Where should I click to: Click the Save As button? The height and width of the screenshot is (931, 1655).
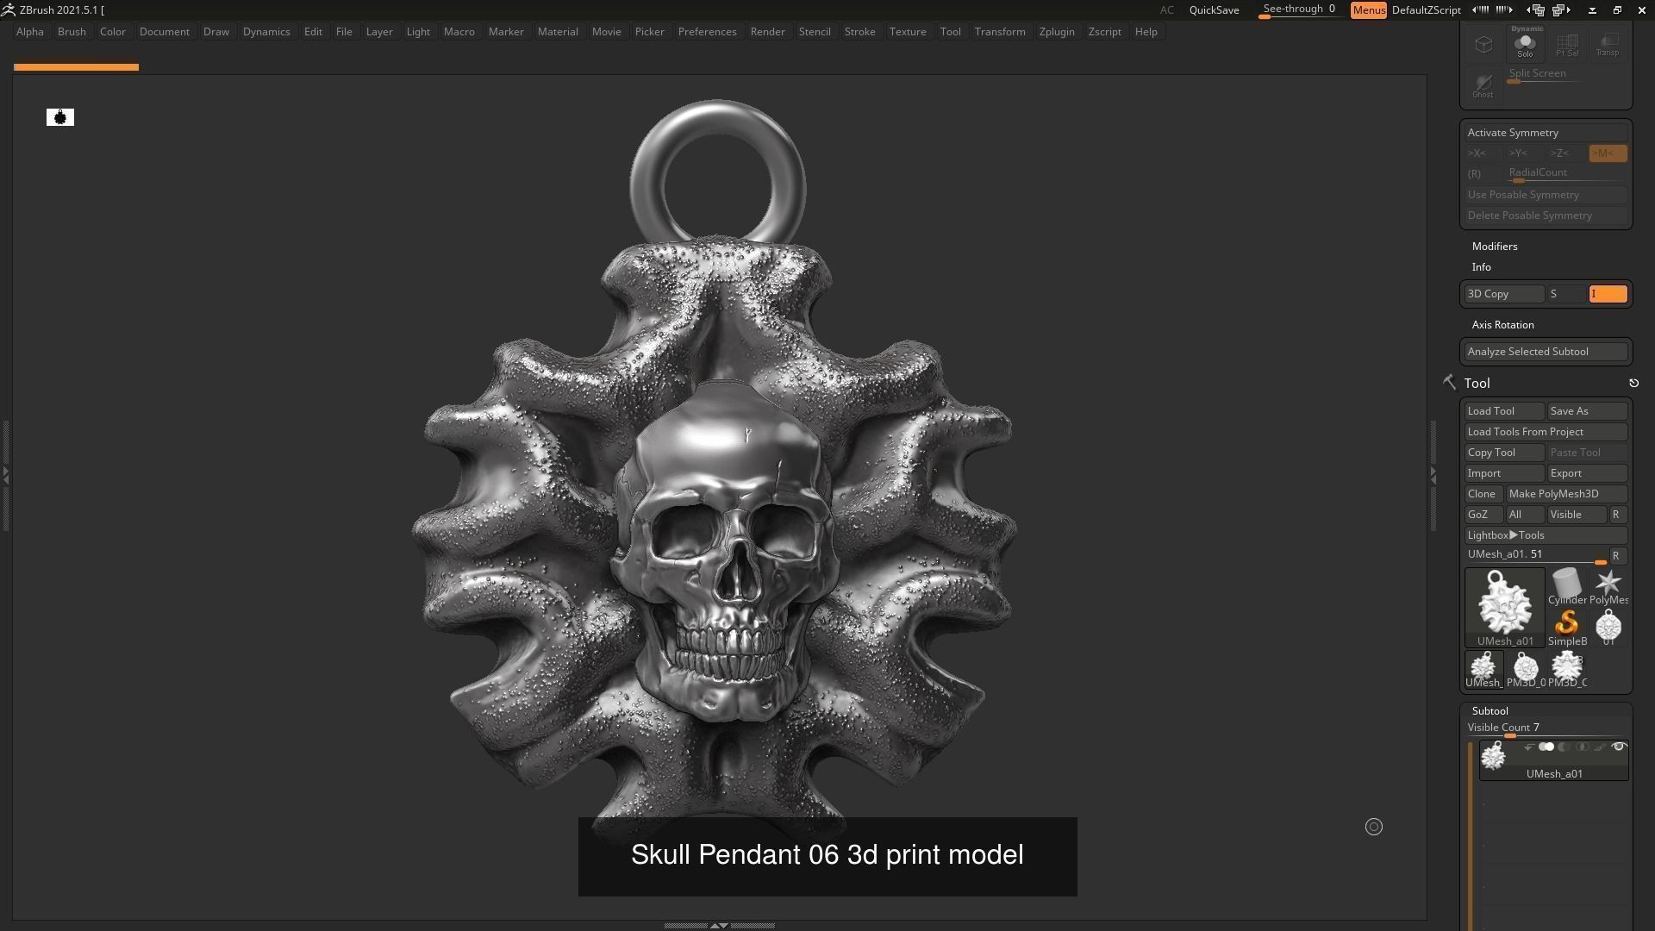[1587, 411]
